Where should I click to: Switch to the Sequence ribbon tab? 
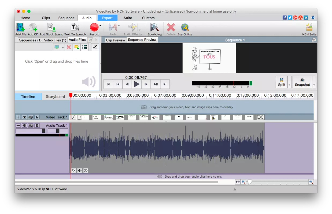click(x=66, y=18)
